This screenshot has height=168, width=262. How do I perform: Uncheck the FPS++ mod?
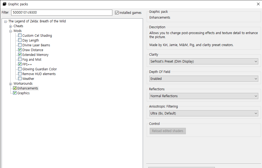pos(20,64)
